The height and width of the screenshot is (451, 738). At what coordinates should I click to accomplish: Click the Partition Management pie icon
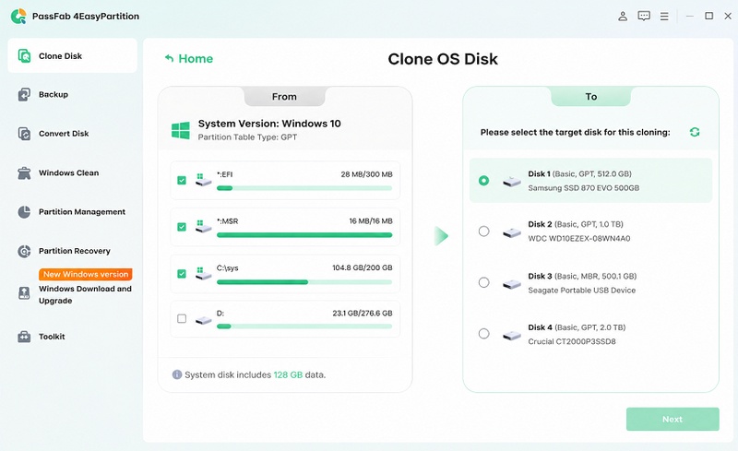point(24,212)
